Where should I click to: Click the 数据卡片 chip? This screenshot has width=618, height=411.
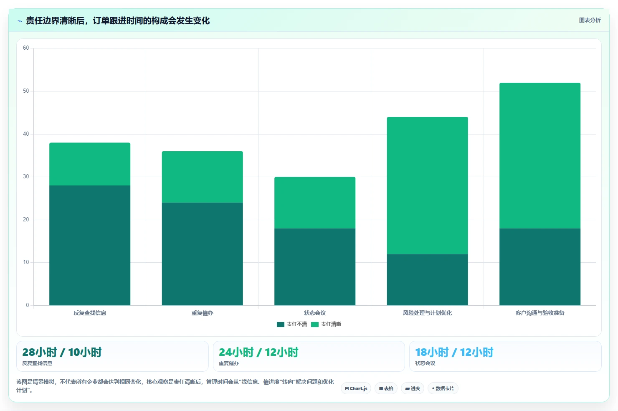(x=443, y=388)
